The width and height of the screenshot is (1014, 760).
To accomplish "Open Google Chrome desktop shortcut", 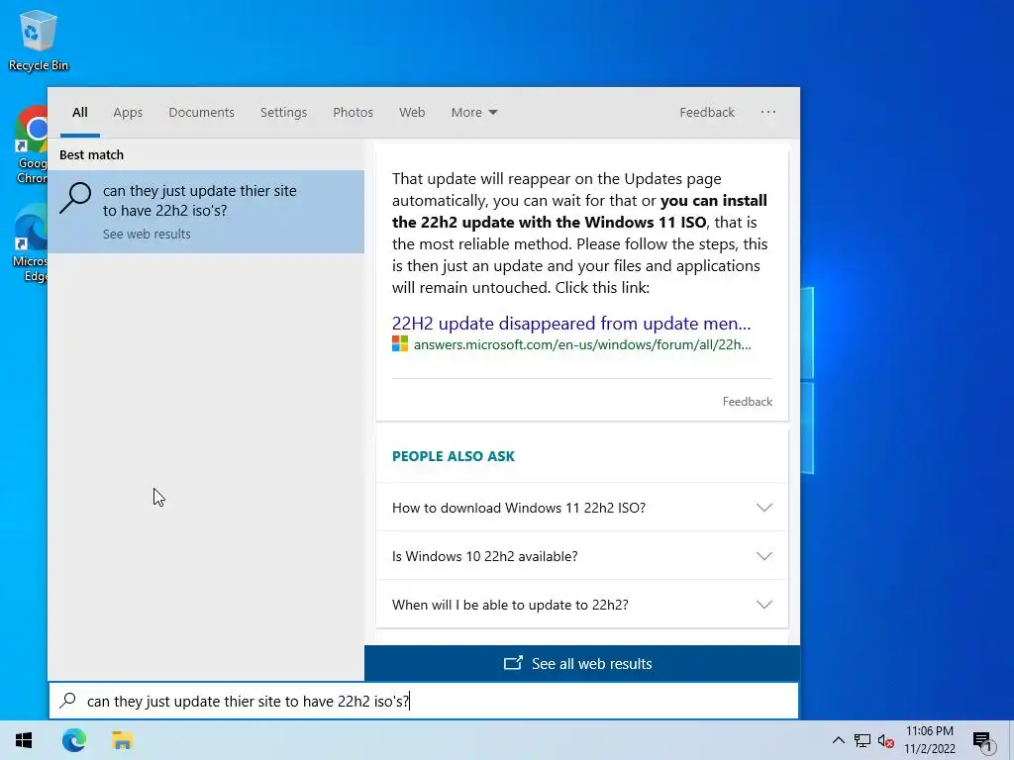I will click(31, 144).
